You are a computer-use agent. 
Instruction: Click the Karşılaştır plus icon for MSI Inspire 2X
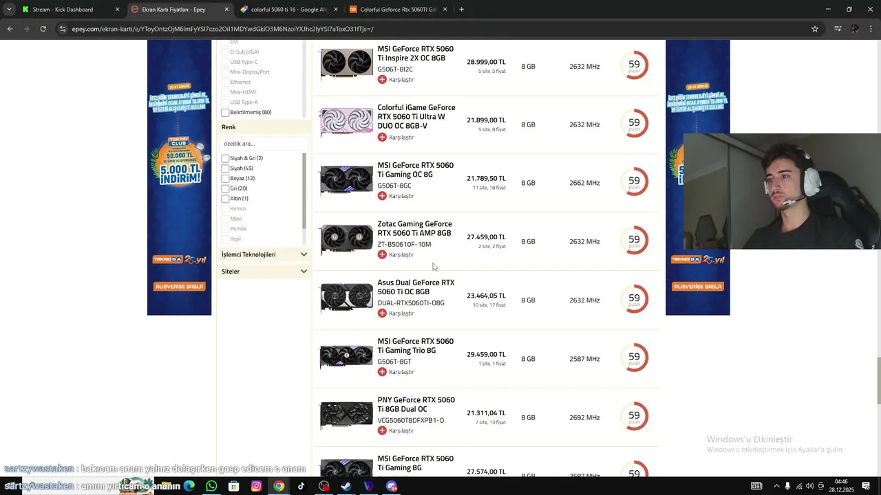click(382, 79)
